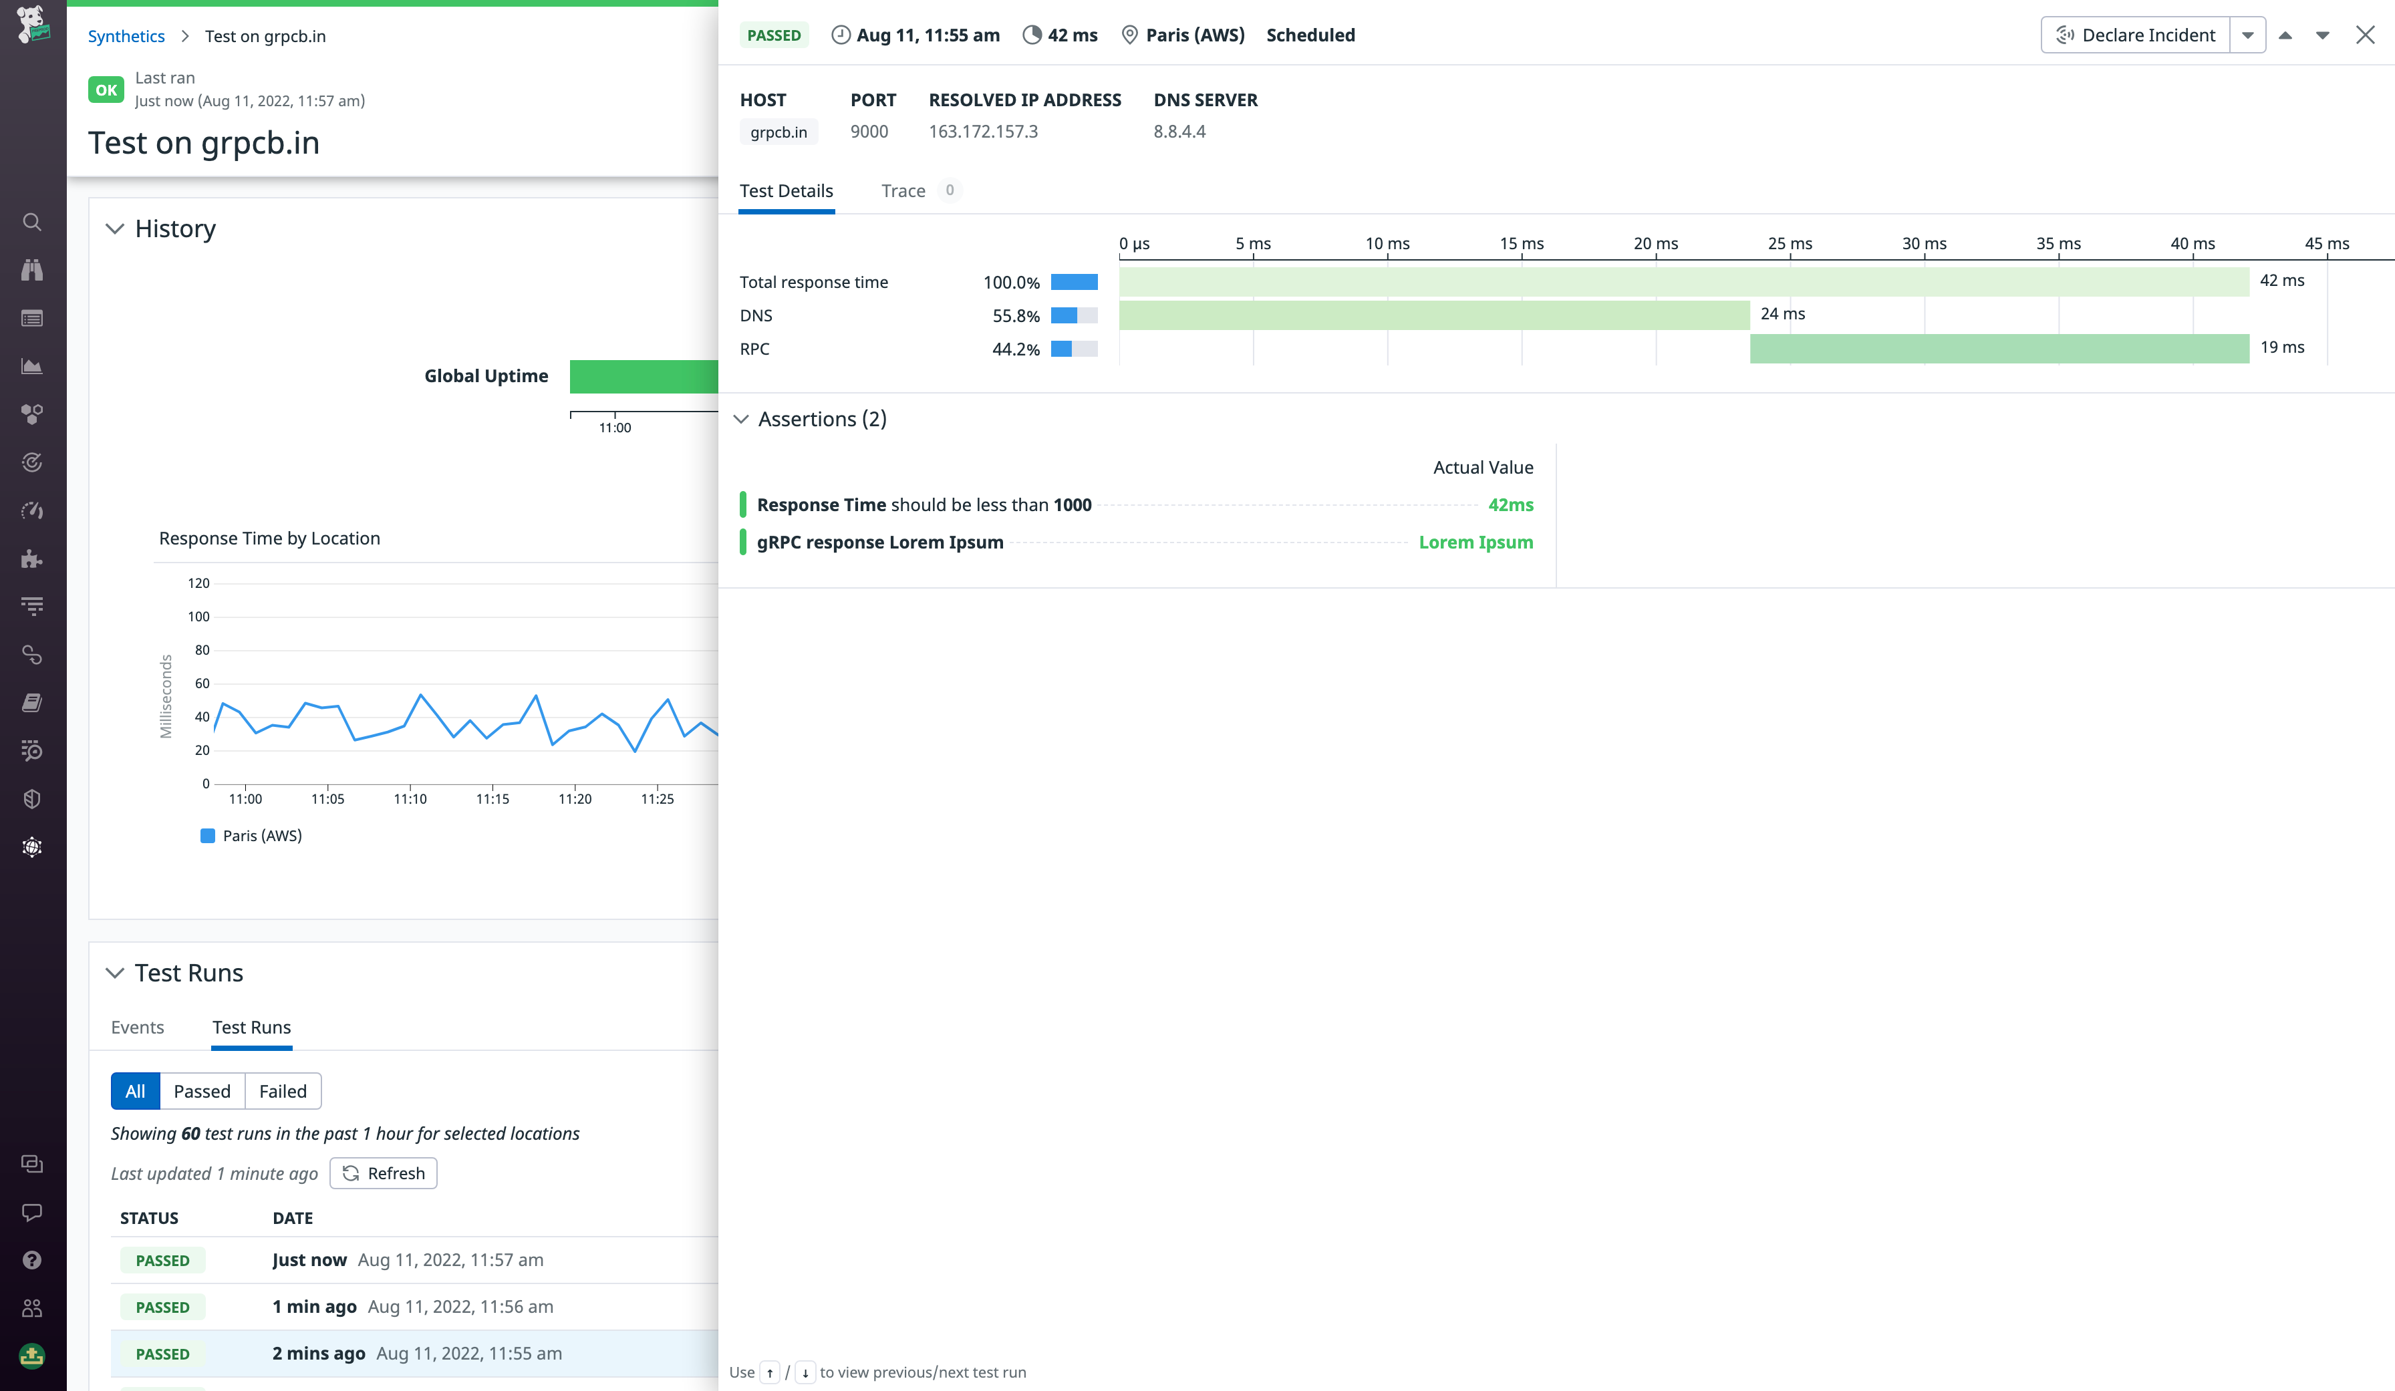Filter test runs by Passed
Viewport: 2395px width, 1391px height.
pos(202,1091)
